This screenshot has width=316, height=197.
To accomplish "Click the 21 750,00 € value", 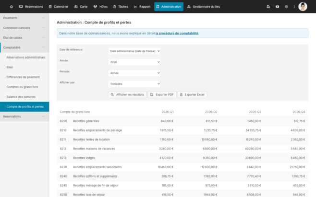I will pyautogui.click(x=297, y=167).
